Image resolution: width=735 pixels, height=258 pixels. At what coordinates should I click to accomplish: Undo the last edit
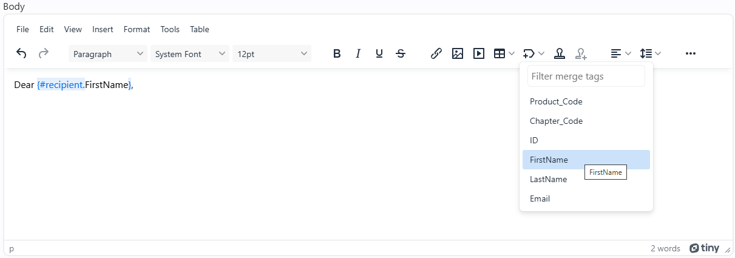point(21,53)
